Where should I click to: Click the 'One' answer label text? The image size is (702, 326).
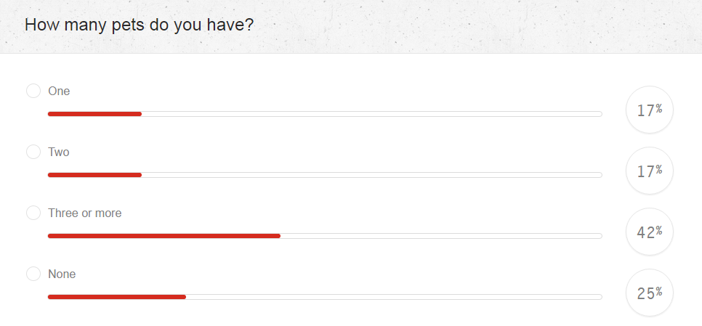(59, 91)
